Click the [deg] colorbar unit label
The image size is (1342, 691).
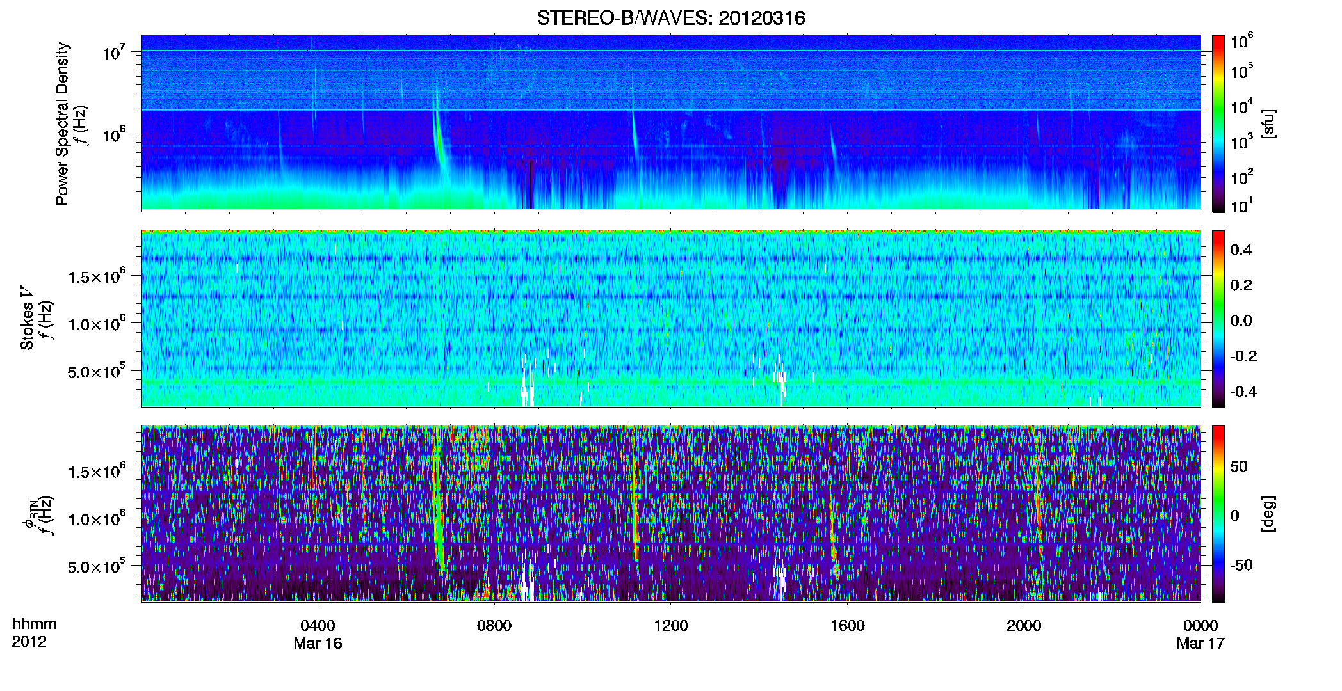[x=1268, y=514]
